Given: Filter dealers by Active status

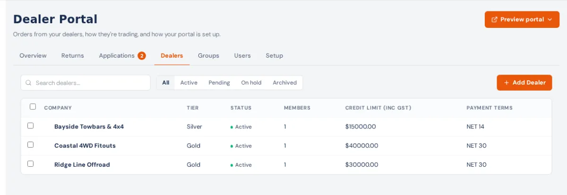Looking at the screenshot, I should [x=189, y=83].
